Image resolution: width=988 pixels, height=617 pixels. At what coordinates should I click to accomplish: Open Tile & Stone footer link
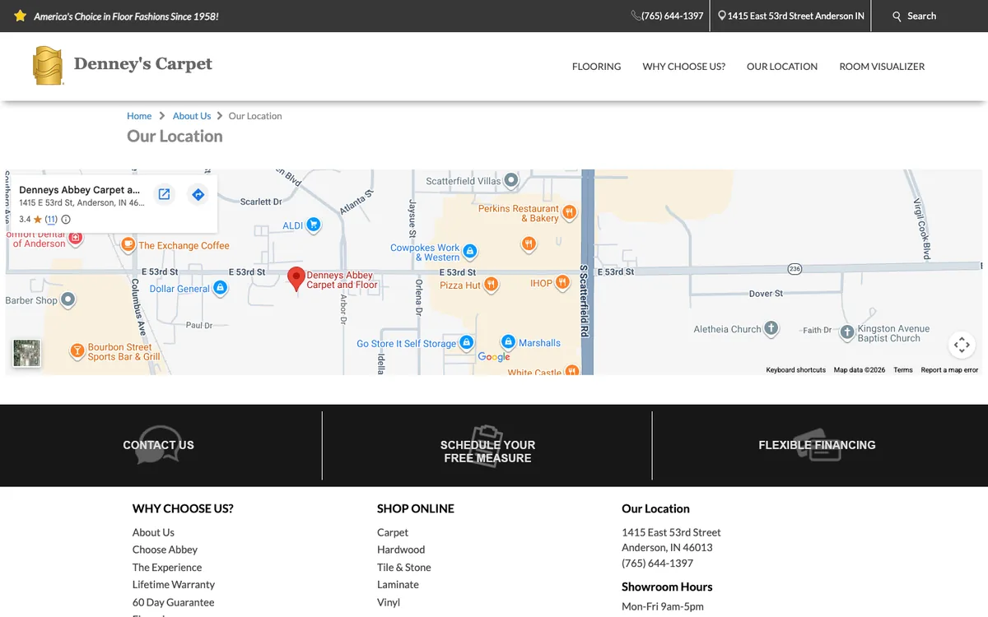coord(404,568)
